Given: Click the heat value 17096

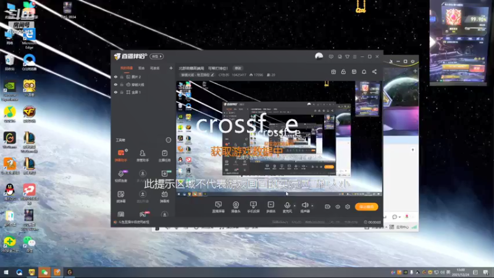Looking at the screenshot, I should tap(258, 75).
